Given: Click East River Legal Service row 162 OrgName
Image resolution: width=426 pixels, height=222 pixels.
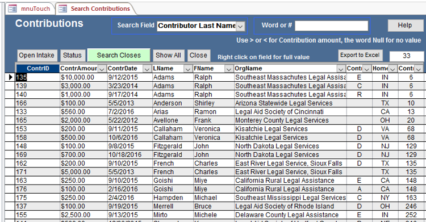Looking at the screenshot, I should point(290,164).
